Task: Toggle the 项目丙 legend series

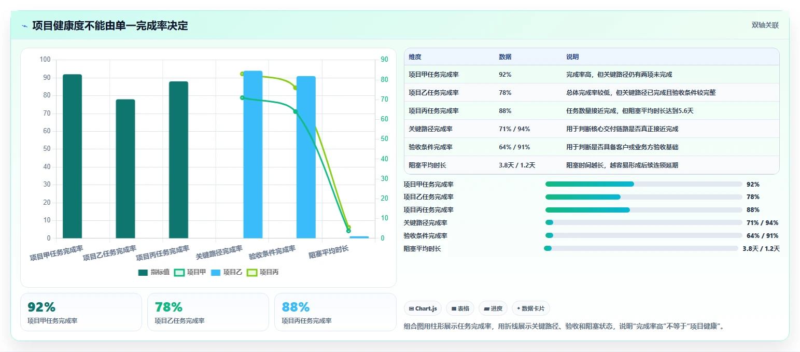Action: [262, 272]
